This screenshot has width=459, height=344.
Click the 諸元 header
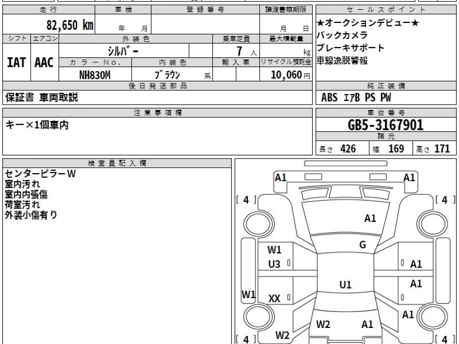click(386, 136)
